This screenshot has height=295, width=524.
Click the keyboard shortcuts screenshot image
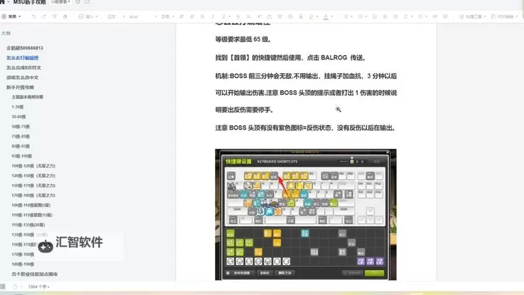click(306, 214)
